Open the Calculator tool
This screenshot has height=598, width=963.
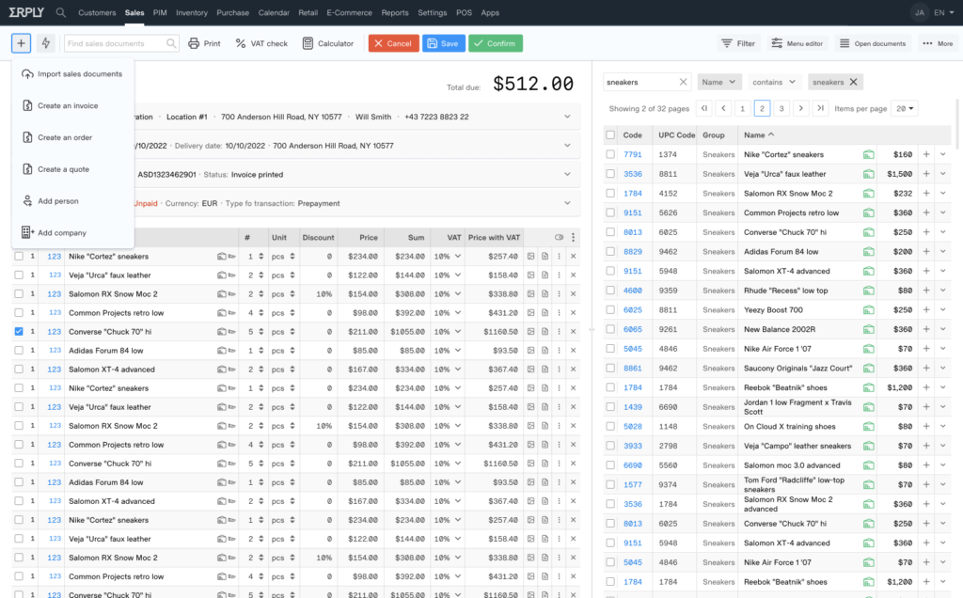(328, 43)
